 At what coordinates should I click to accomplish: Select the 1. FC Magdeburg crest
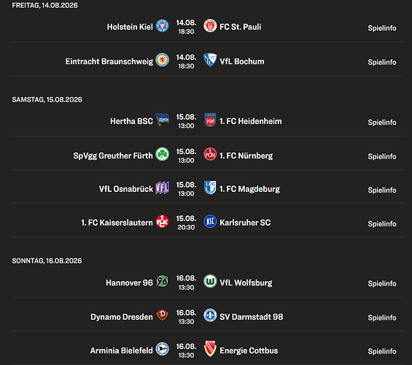[210, 188]
